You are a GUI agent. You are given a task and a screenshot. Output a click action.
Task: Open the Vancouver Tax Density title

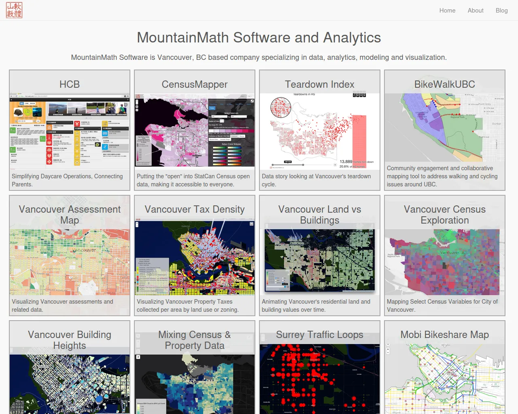(x=195, y=209)
